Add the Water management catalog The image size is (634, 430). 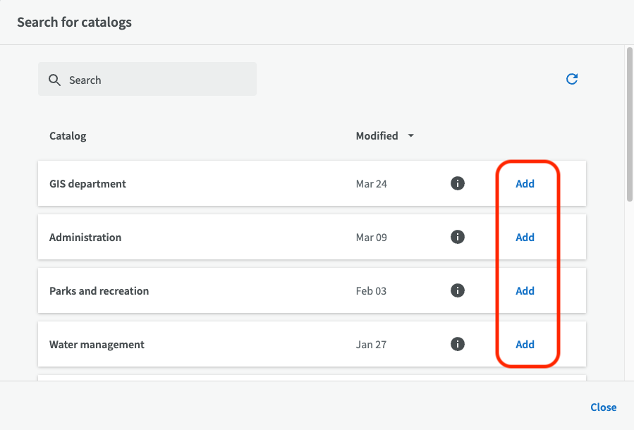pyautogui.click(x=525, y=345)
